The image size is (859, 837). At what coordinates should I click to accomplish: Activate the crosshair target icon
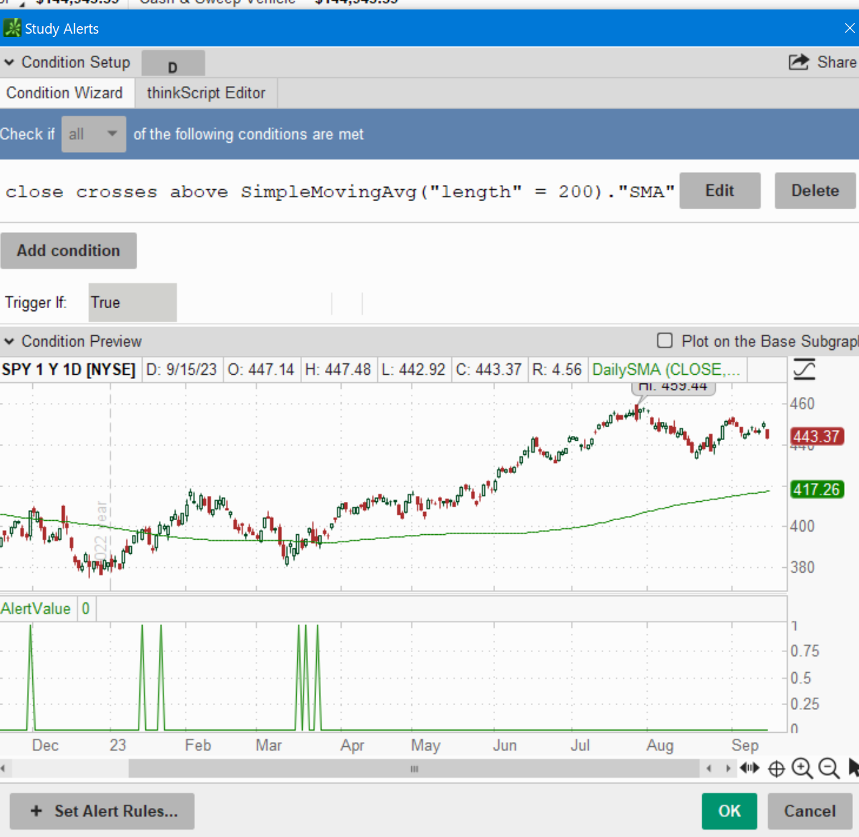(776, 768)
